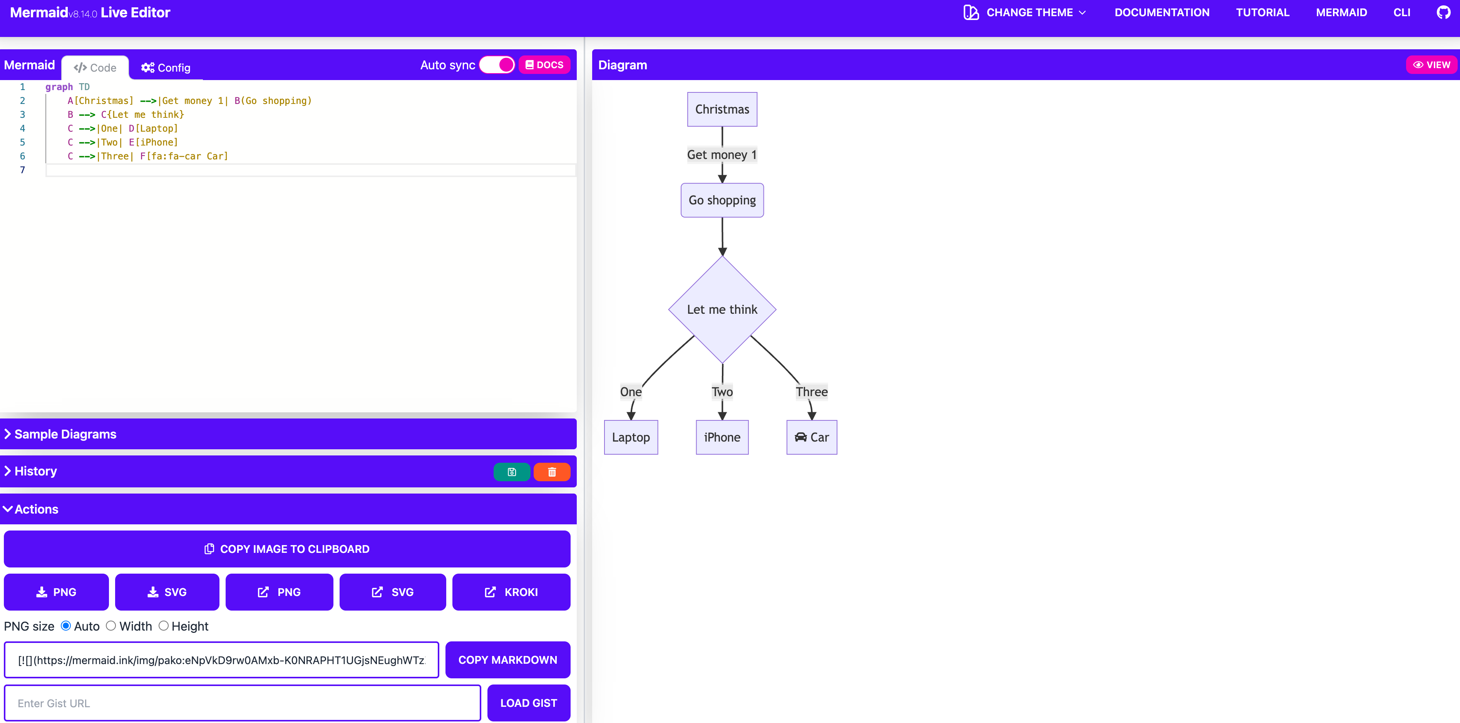
Task: Click the Enter Gist URL field
Action: coord(243,703)
